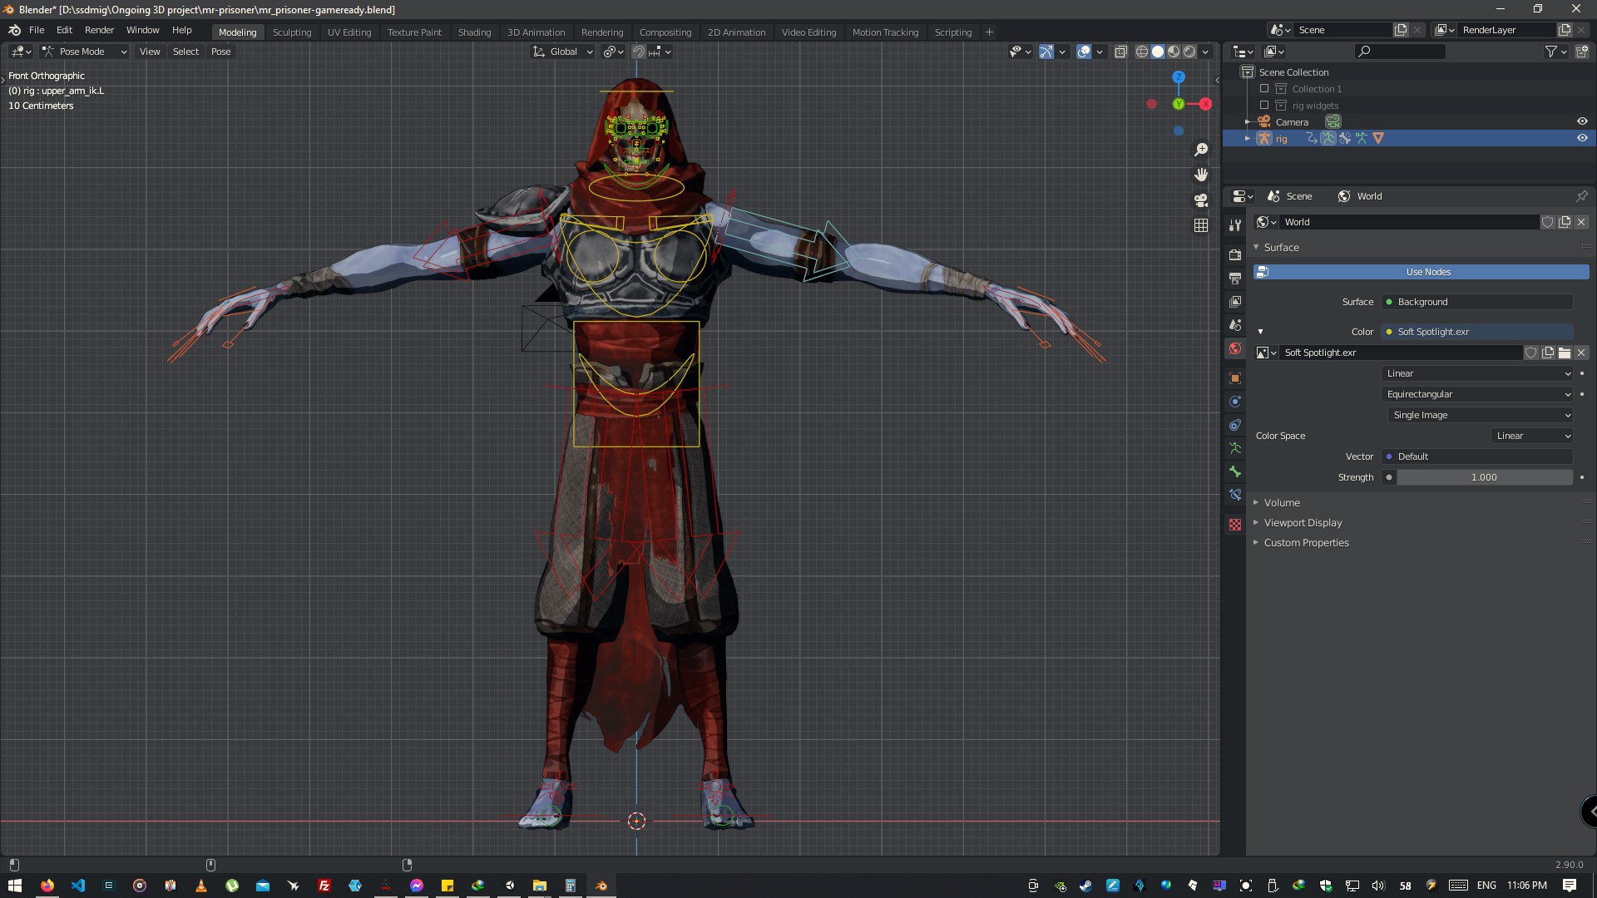Expand the Volume panel
Screen dimensions: 1597x898
pyautogui.click(x=1281, y=502)
